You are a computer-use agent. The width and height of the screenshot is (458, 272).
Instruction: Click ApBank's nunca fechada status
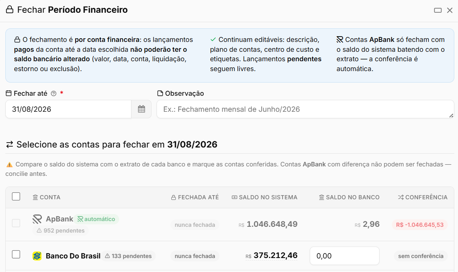point(195,225)
